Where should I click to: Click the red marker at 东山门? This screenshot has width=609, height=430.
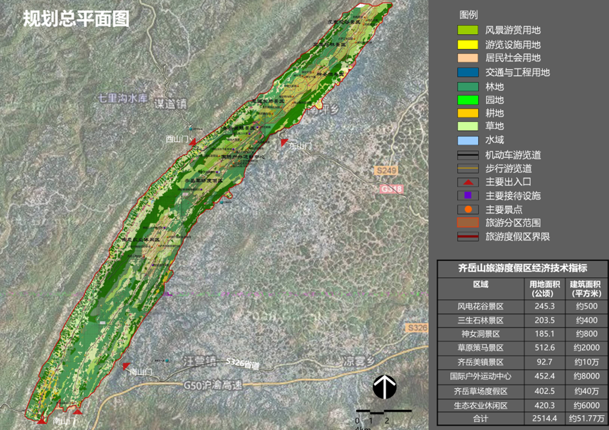click(x=284, y=142)
